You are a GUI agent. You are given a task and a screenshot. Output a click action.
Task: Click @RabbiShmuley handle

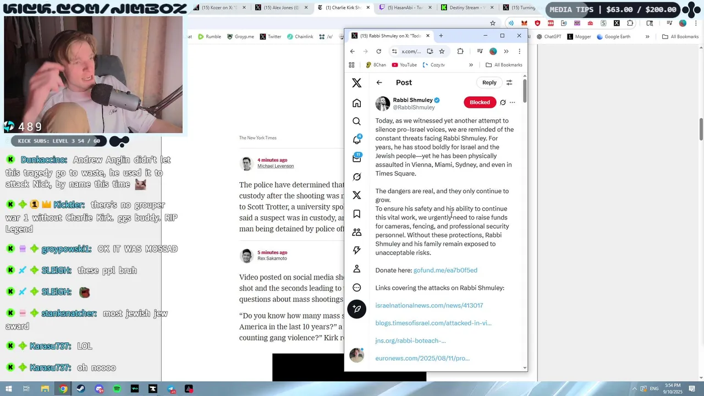pos(414,107)
